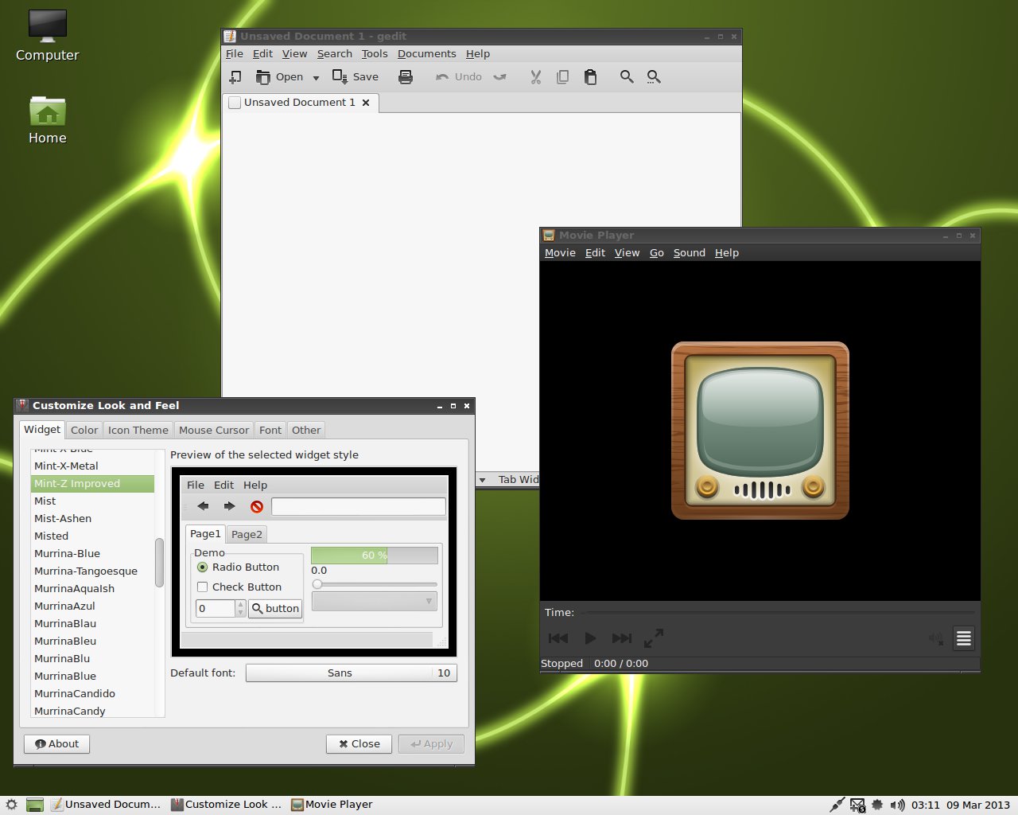Screen dimensions: 1018x815
Task: Select the Radio Button in widget preview
Action: coord(203,567)
